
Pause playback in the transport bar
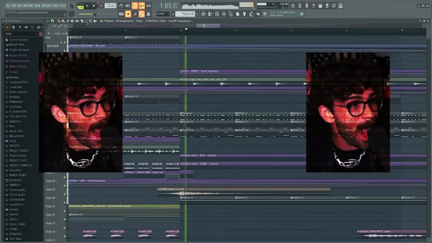[x=87, y=6]
